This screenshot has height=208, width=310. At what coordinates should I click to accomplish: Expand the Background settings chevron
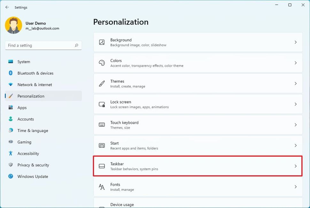coord(295,42)
